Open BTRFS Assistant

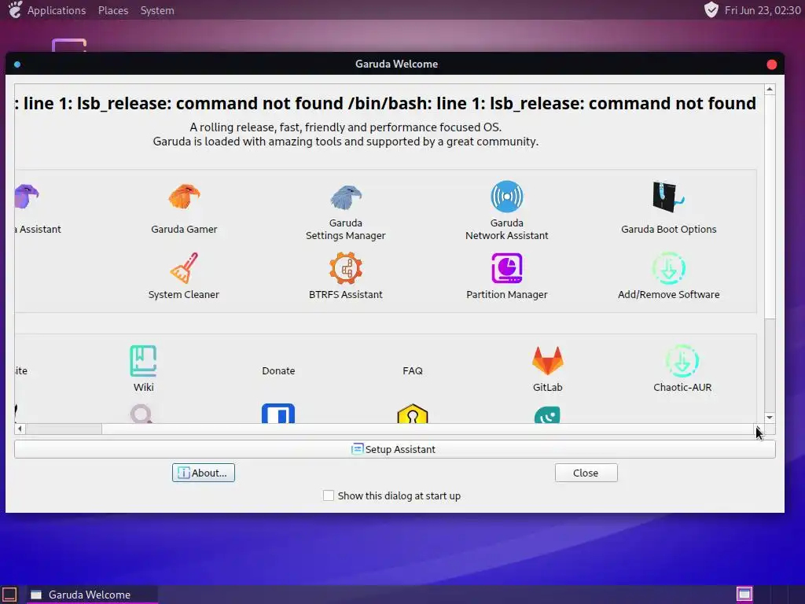coord(346,276)
